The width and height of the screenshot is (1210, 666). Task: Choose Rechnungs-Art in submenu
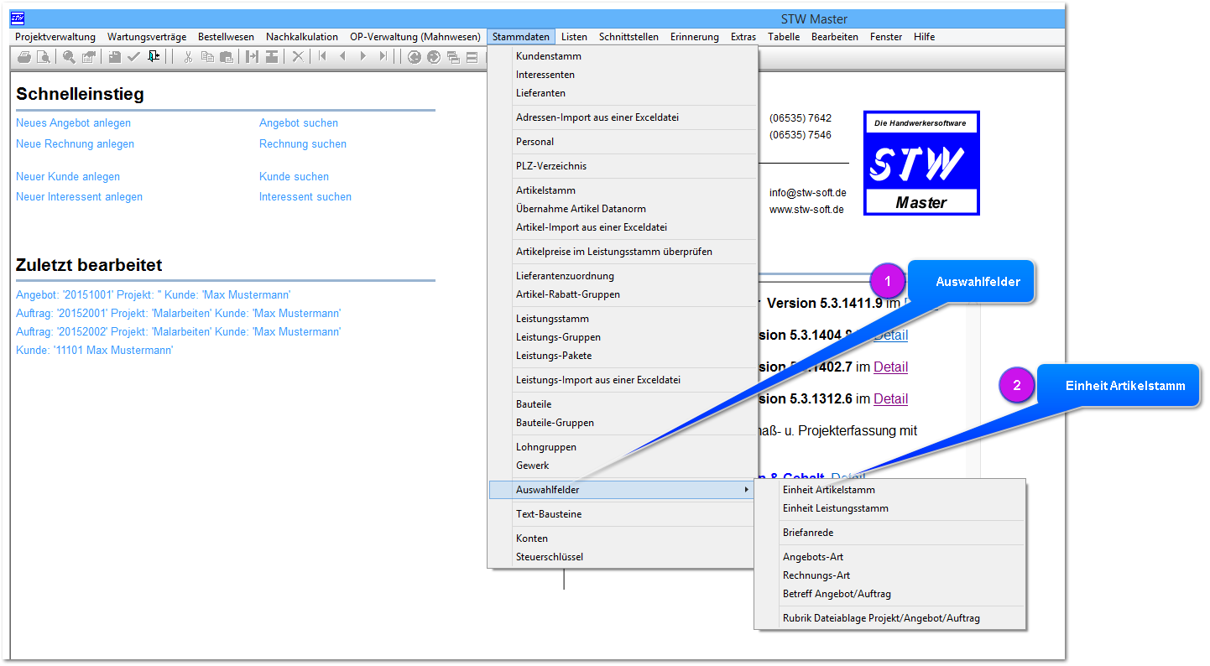click(816, 575)
